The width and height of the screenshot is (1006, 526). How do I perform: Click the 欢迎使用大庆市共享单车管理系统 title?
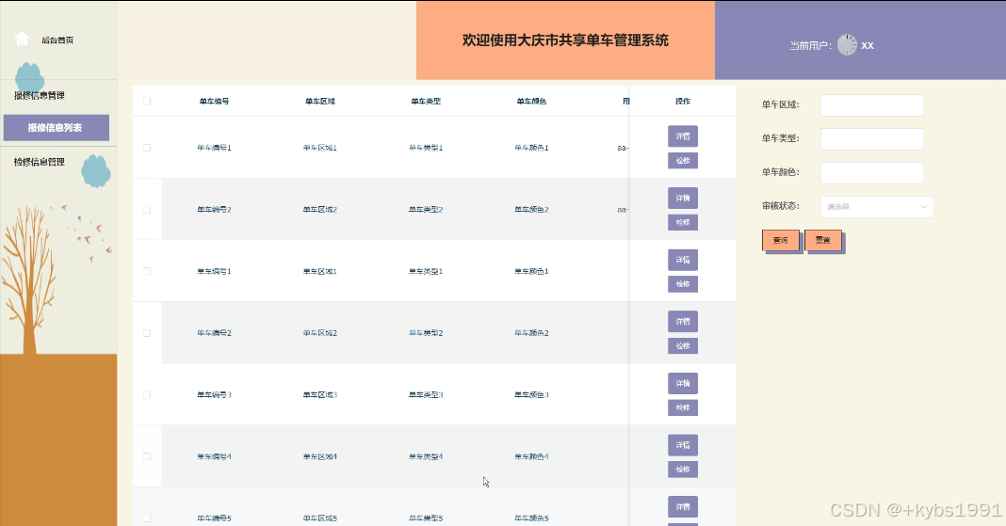(x=565, y=40)
